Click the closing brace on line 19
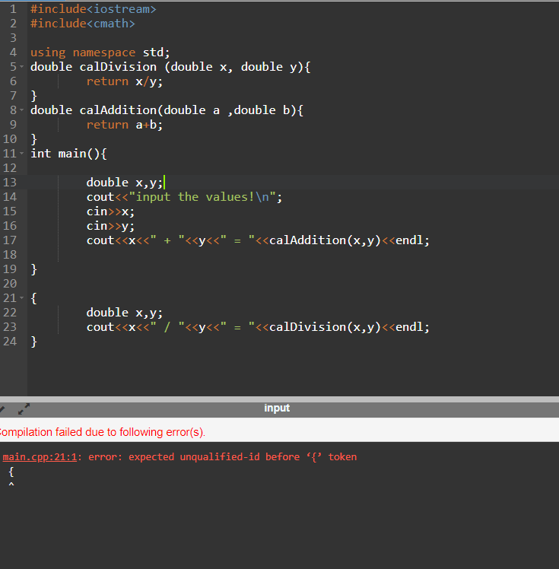 [x=33, y=269]
